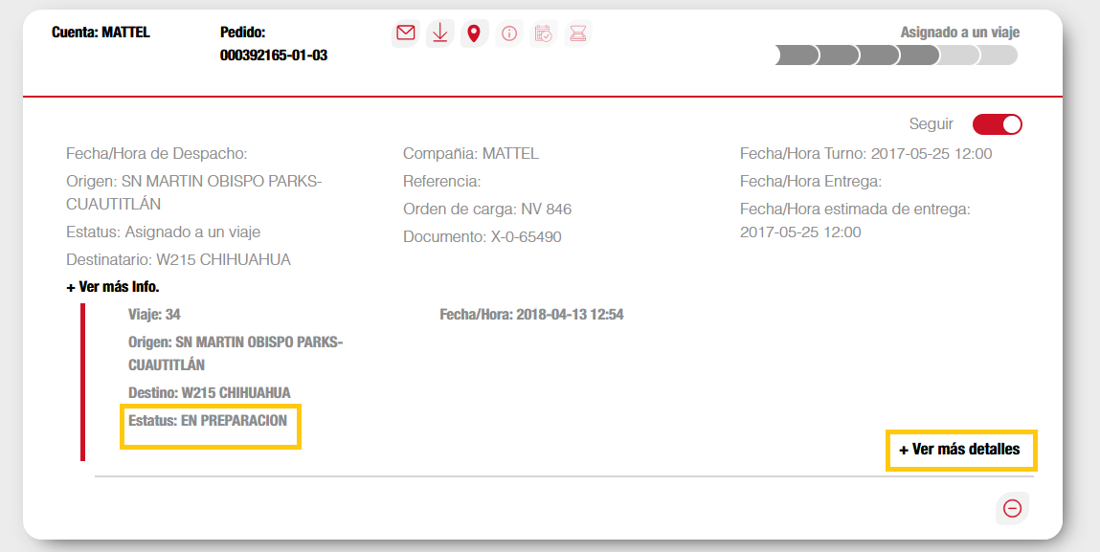Open the calendar schedule icon
The image size is (1100, 552).
coord(543,33)
